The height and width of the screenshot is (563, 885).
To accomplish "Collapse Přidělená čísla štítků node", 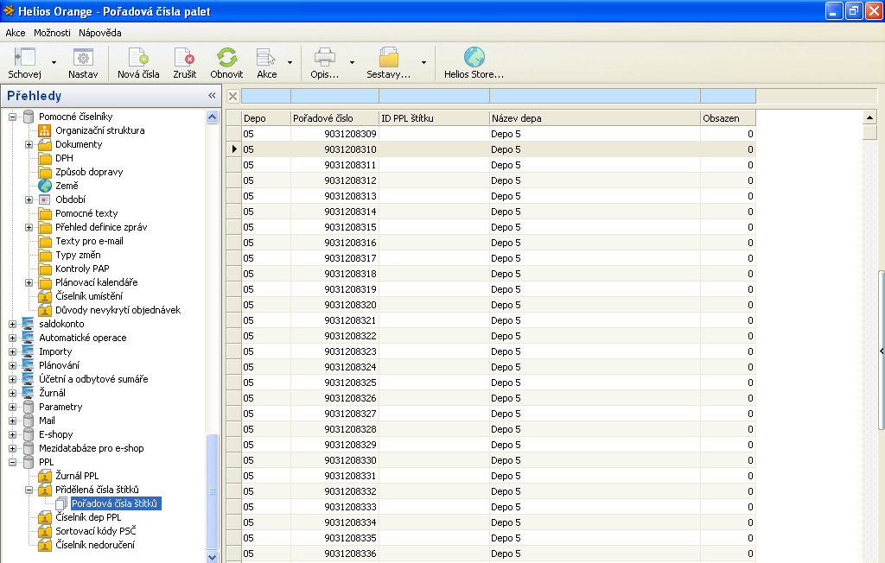I will tap(29, 490).
